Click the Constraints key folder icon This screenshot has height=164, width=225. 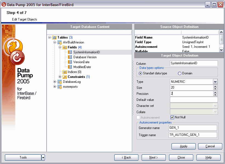[x=65, y=77]
